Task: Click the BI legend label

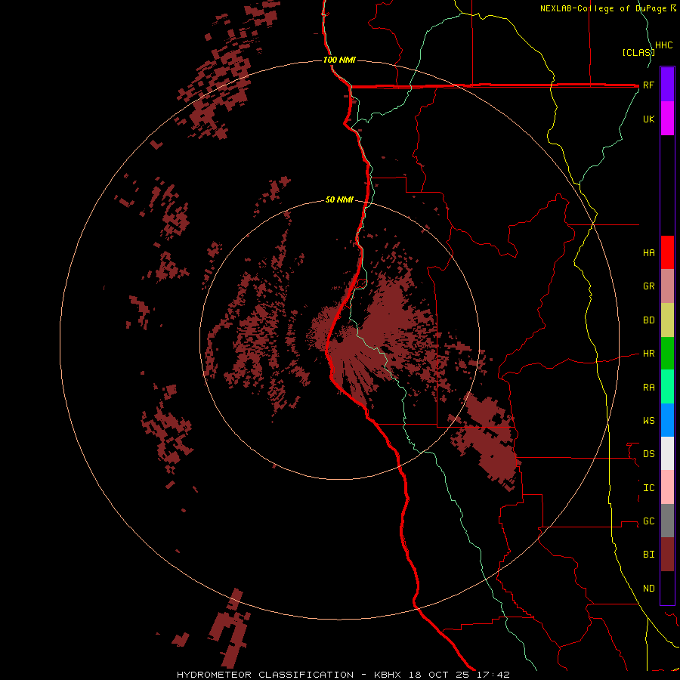Action: click(648, 555)
